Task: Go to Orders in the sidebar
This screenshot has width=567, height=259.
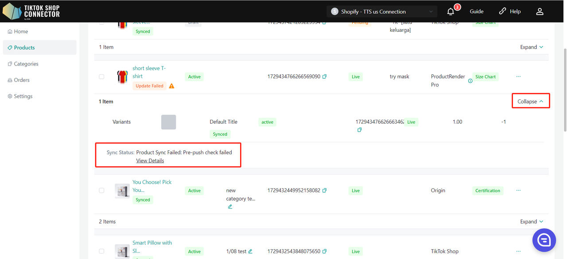Action: pyautogui.click(x=21, y=80)
